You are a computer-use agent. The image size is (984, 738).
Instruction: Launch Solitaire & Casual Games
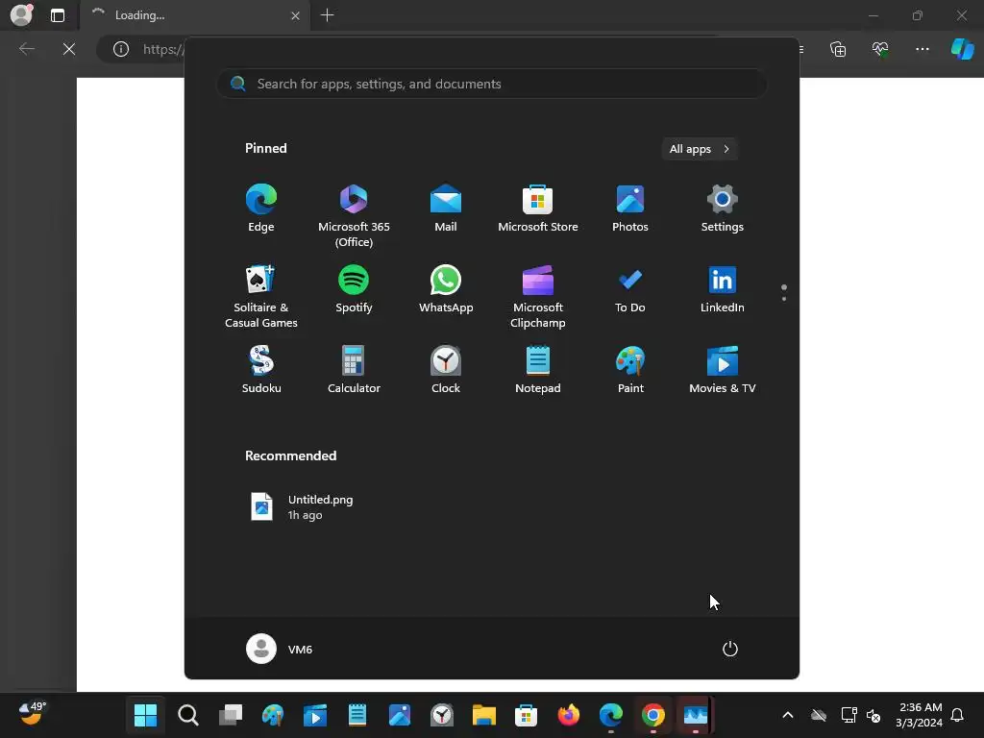[x=261, y=297]
